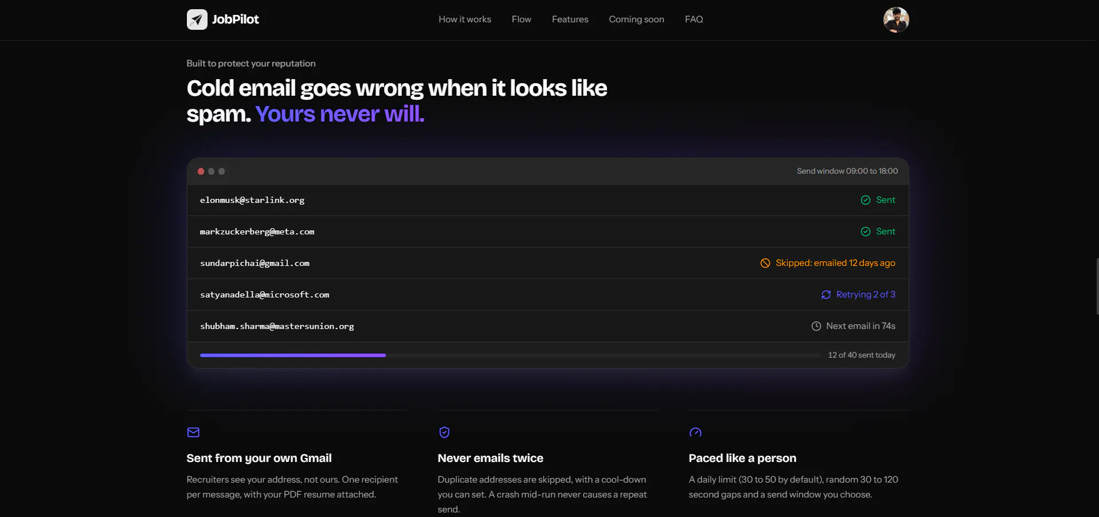Image resolution: width=1099 pixels, height=517 pixels.
Task: Select the elonmusk@starlink.org address
Action: [x=252, y=200]
